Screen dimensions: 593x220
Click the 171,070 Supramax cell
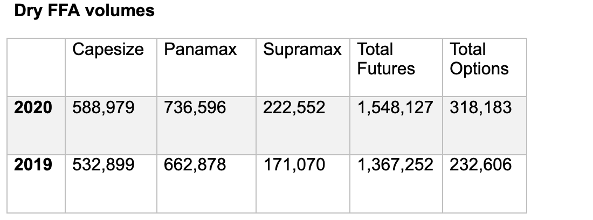[294, 164]
